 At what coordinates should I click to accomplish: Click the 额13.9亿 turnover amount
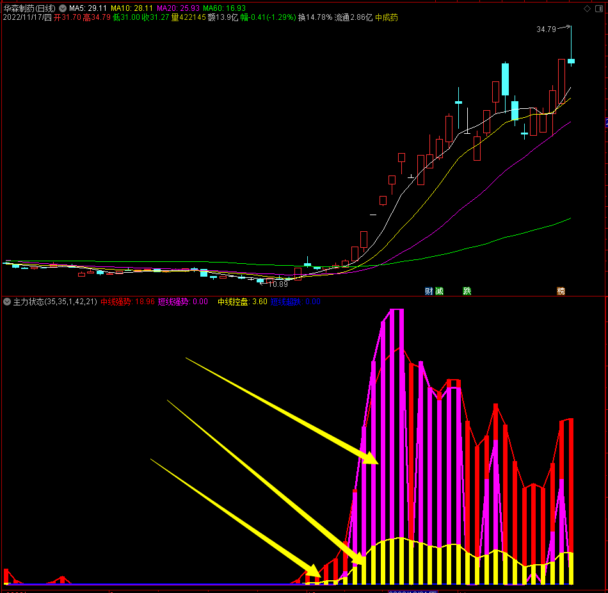223,17
